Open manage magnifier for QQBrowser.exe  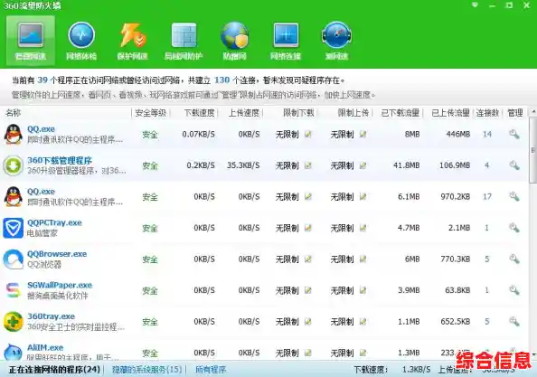point(514,259)
